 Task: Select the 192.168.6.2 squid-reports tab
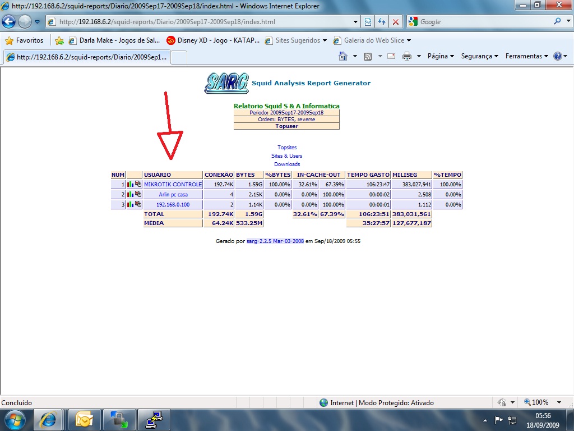(x=87, y=57)
